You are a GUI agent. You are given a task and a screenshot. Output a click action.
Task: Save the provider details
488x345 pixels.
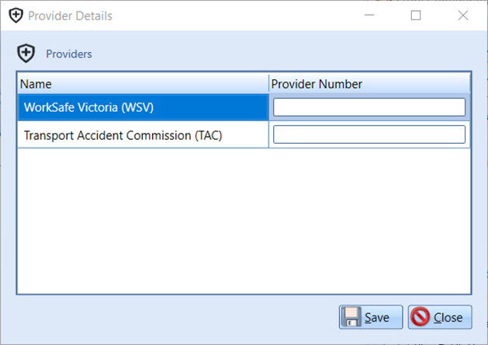[371, 317]
